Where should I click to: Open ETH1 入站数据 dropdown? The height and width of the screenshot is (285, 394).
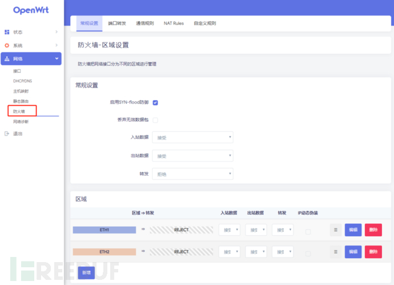(230, 230)
